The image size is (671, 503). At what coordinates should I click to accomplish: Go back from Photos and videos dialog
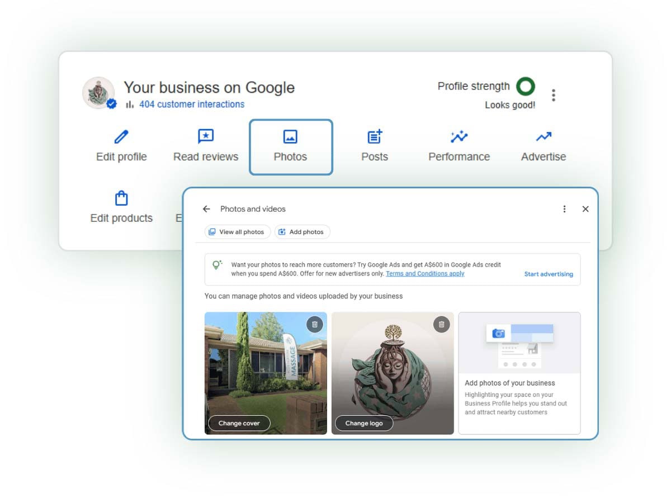[x=206, y=209]
